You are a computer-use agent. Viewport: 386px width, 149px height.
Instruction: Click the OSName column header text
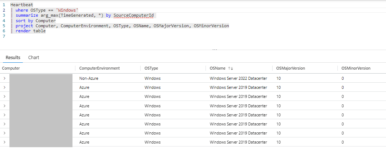pos(217,68)
